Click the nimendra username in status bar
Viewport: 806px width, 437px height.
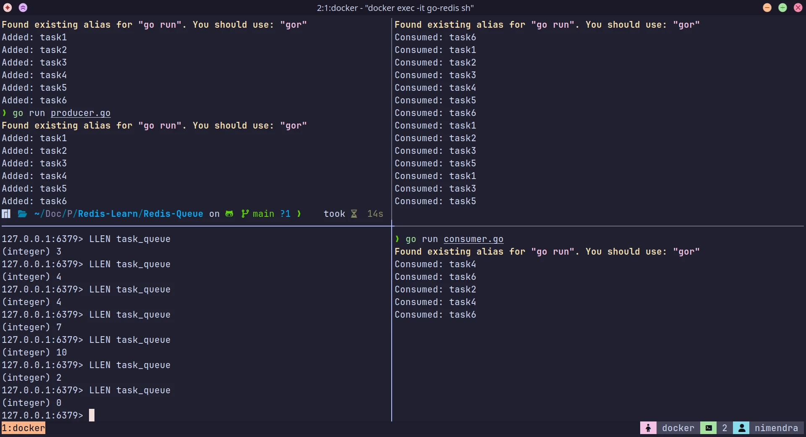pyautogui.click(x=776, y=428)
